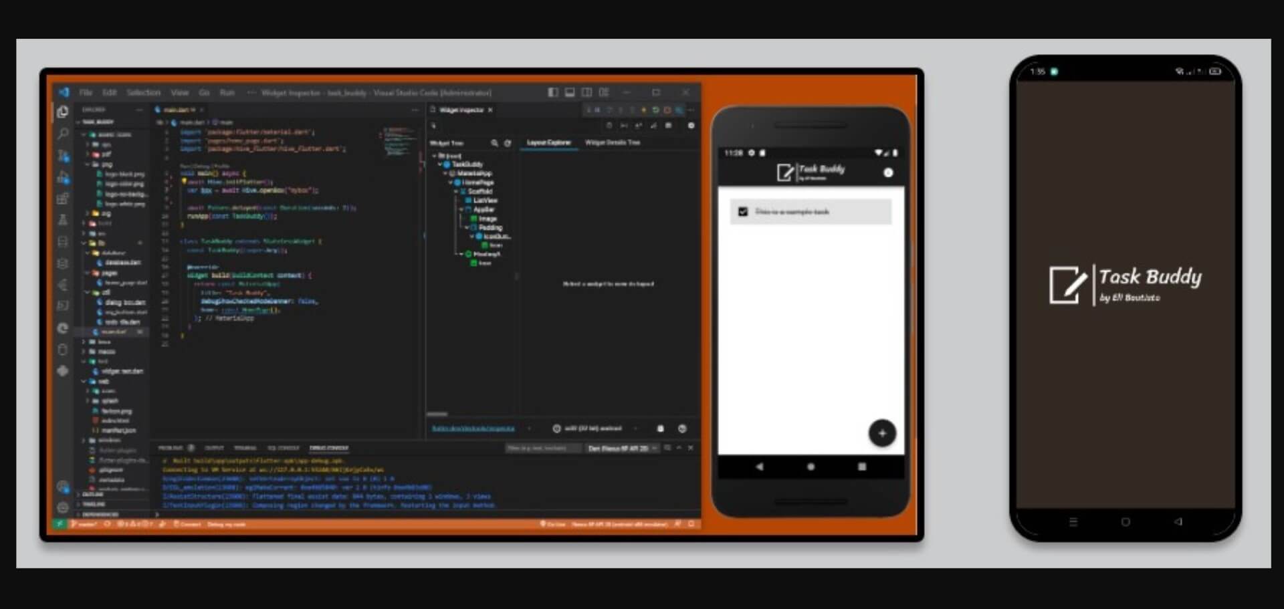1284x609 pixels.
Task: Click the remote window icon in the status bar
Action: pyautogui.click(x=60, y=524)
